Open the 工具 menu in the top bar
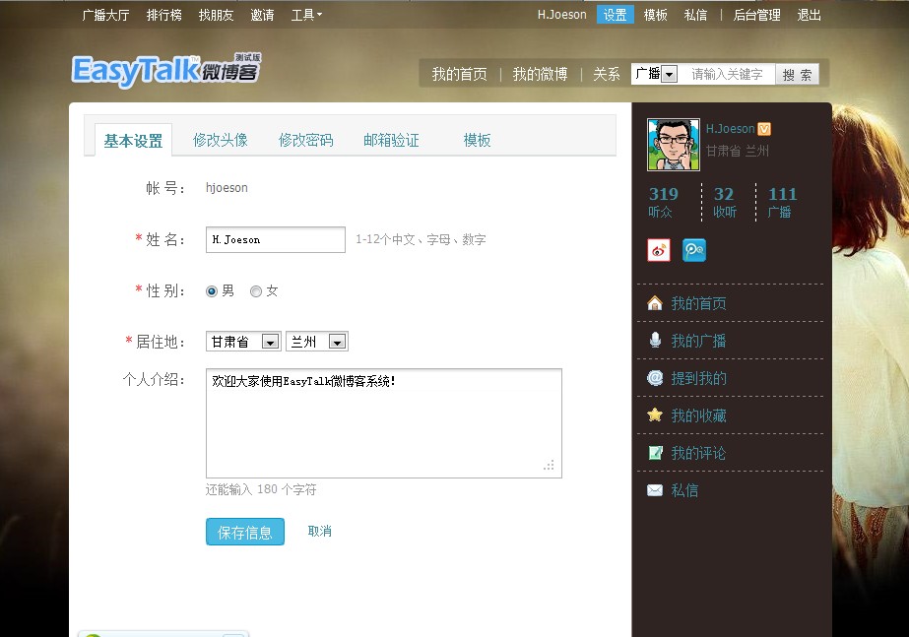The height and width of the screenshot is (637, 909). click(303, 15)
